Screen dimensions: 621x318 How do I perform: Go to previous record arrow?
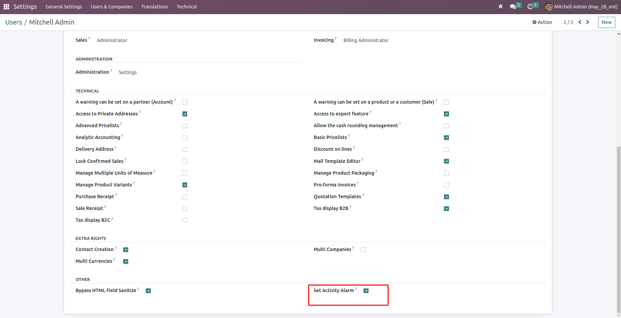click(580, 22)
